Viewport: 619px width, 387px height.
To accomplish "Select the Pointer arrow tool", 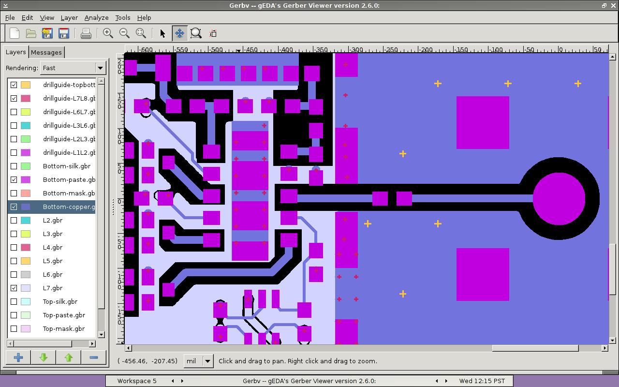I will point(162,33).
